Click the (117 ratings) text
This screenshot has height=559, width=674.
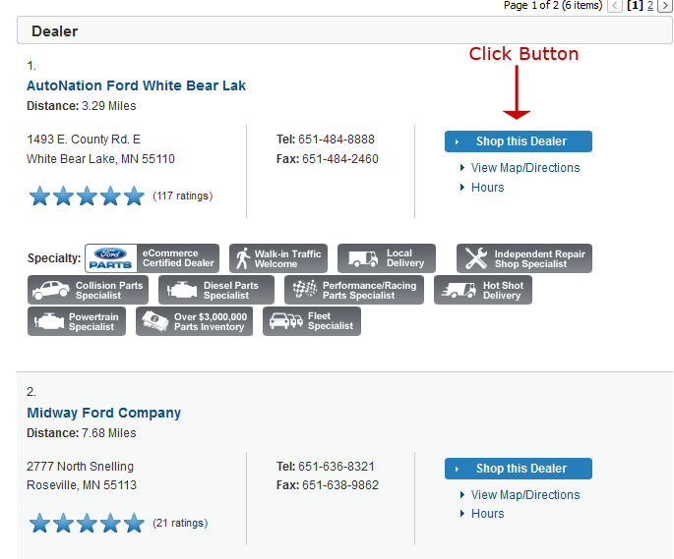point(183,196)
